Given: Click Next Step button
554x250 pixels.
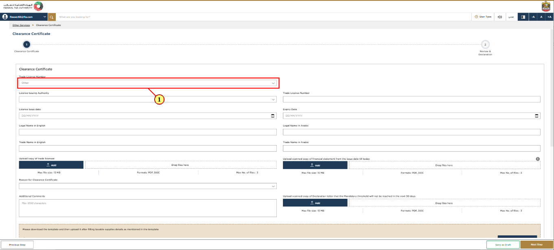Looking at the screenshot, I should pos(537,245).
